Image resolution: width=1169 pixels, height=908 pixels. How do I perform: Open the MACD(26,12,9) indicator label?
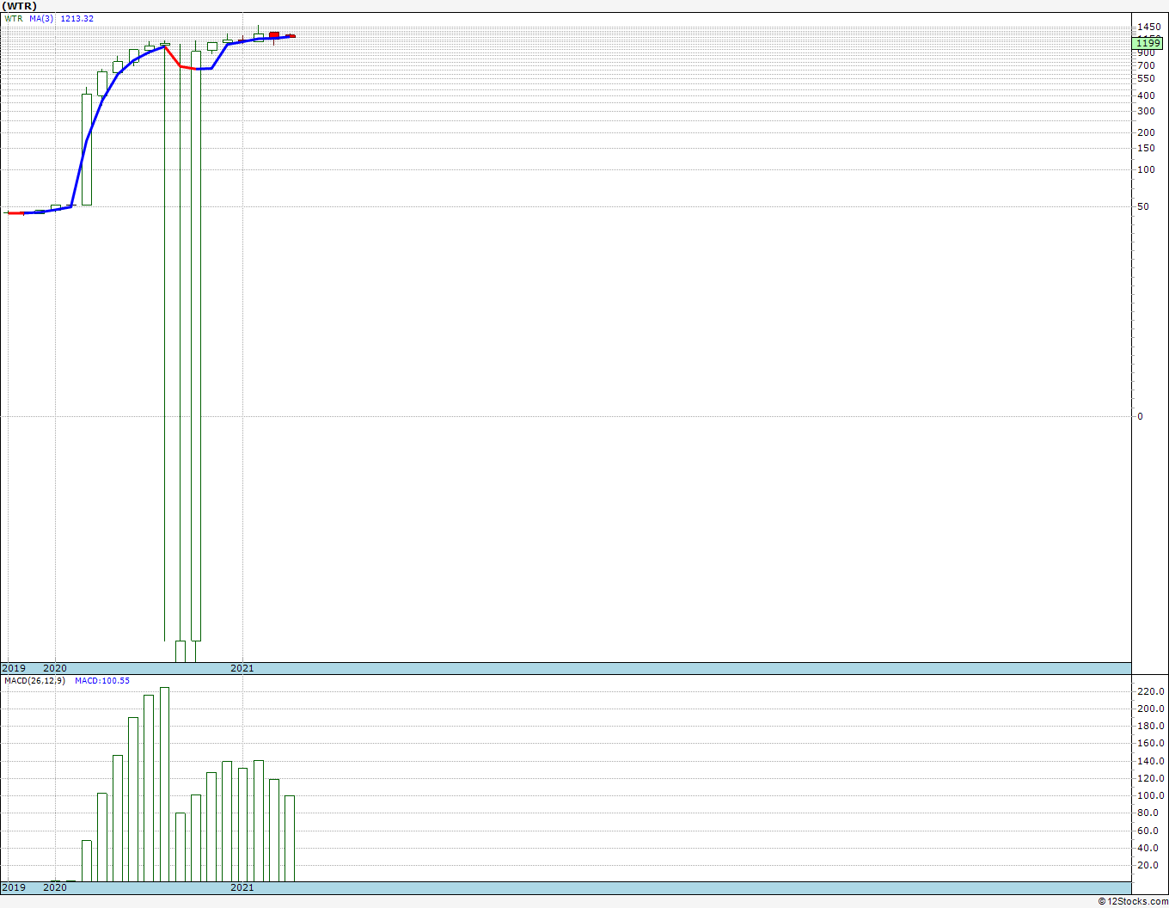(34, 681)
